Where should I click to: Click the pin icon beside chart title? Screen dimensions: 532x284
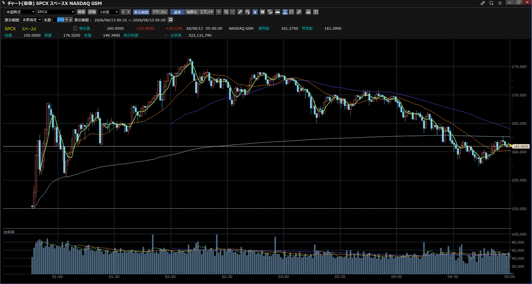pos(4,3)
